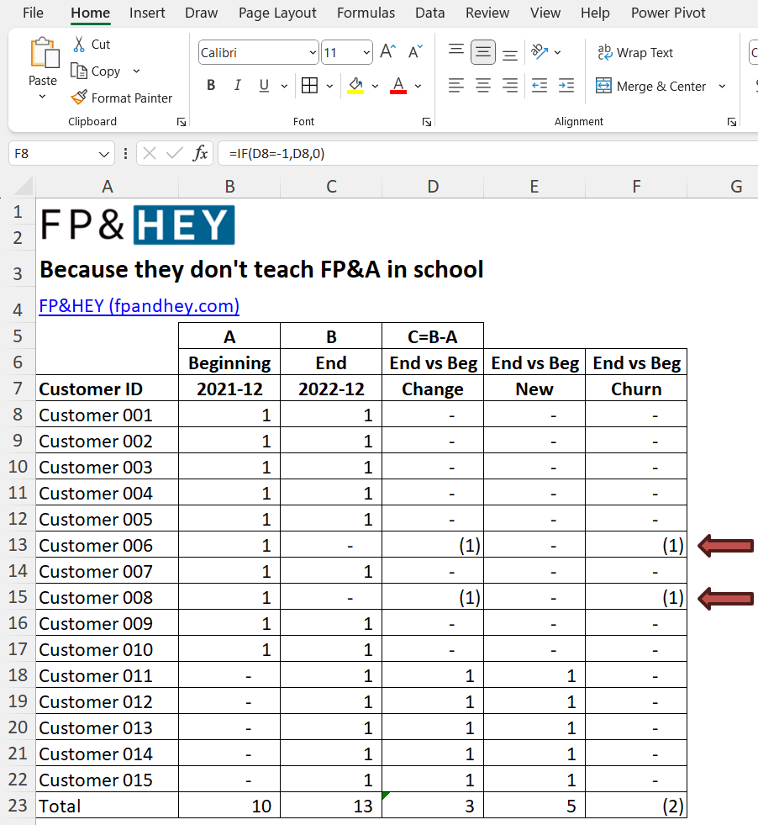The height and width of the screenshot is (825, 758).
Task: Confirm formula entry with the checkmark
Action: (174, 153)
